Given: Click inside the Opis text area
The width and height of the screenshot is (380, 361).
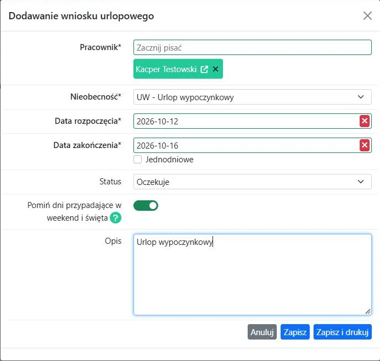Looking at the screenshot, I should (252, 275).
